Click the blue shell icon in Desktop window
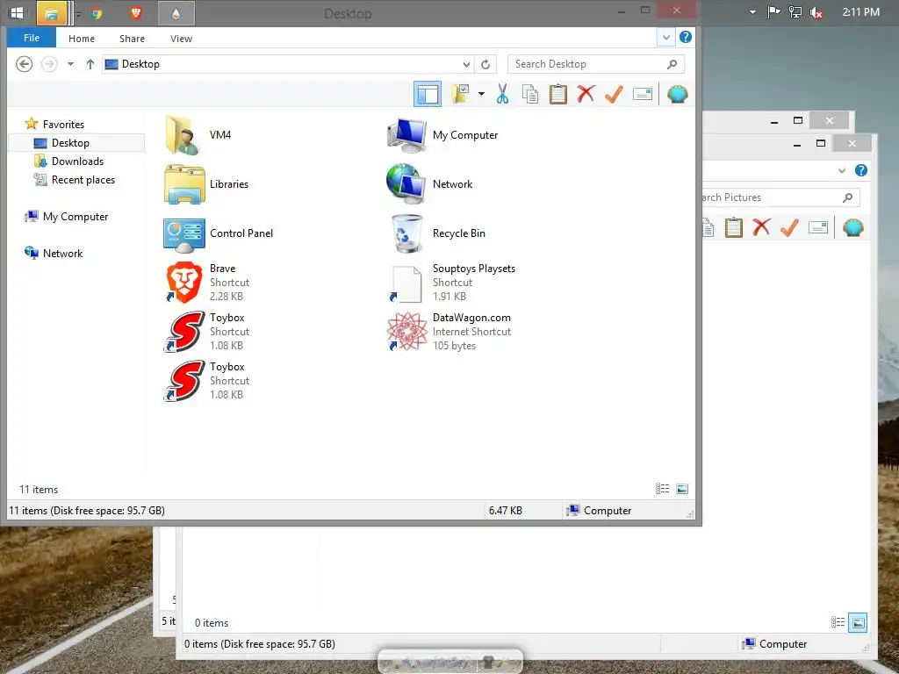Viewport: 899px width, 674px height. pyautogui.click(x=677, y=94)
